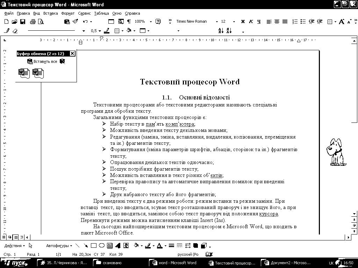This screenshot has width=358, height=268.
Task: Open the Document Map icon
Action: pyautogui.click(x=121, y=22)
